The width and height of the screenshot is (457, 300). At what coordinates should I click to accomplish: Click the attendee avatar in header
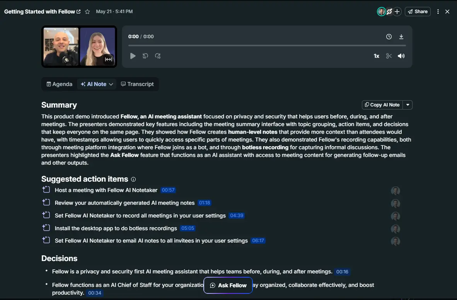click(381, 12)
